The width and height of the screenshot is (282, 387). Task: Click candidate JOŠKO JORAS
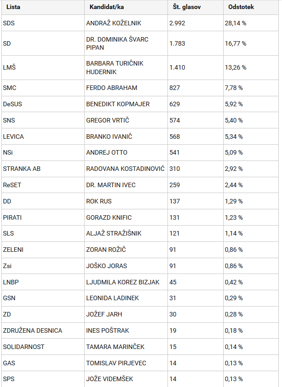tap(106, 266)
